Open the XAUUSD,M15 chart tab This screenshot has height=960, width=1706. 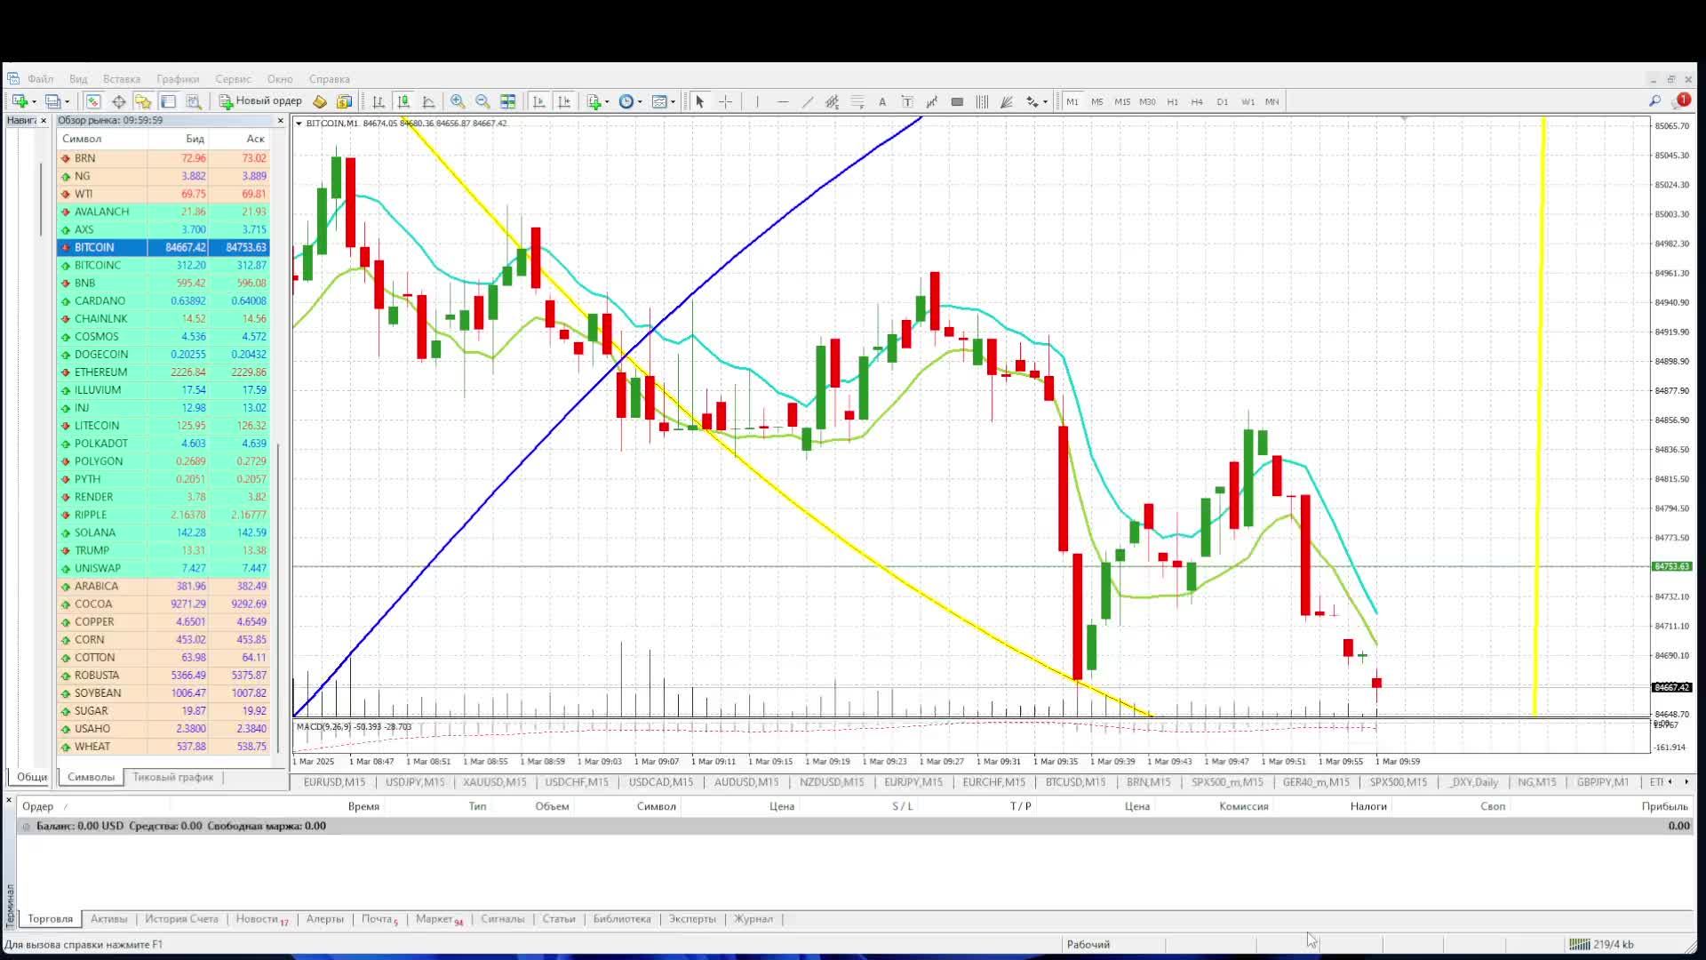[495, 782]
